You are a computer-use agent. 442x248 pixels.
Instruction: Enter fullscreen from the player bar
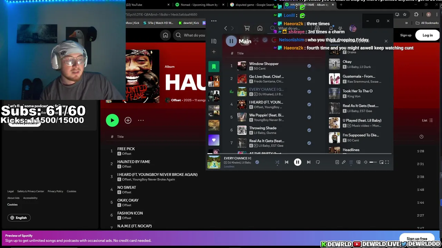387,162
